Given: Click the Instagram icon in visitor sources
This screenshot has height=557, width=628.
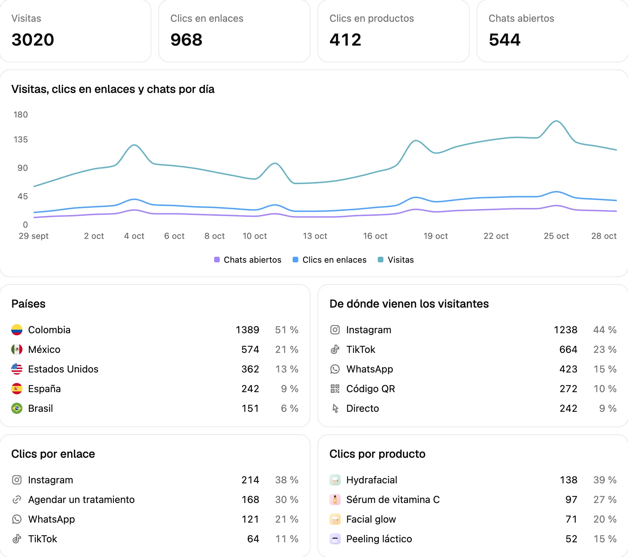Looking at the screenshot, I should [335, 330].
